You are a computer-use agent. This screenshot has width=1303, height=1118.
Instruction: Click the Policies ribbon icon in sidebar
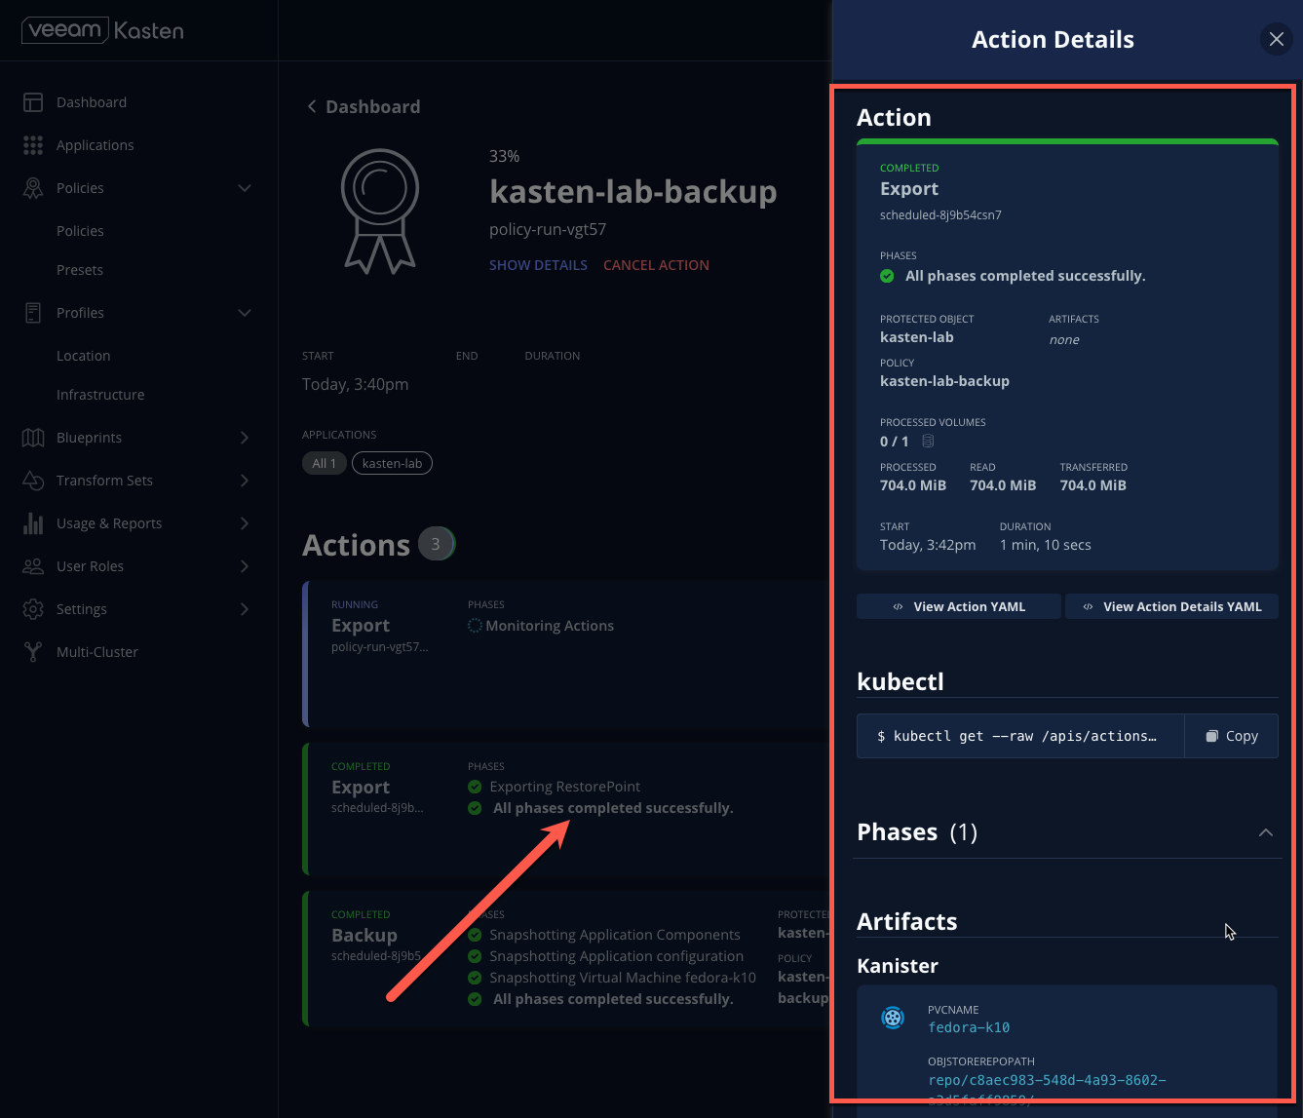[x=33, y=188]
